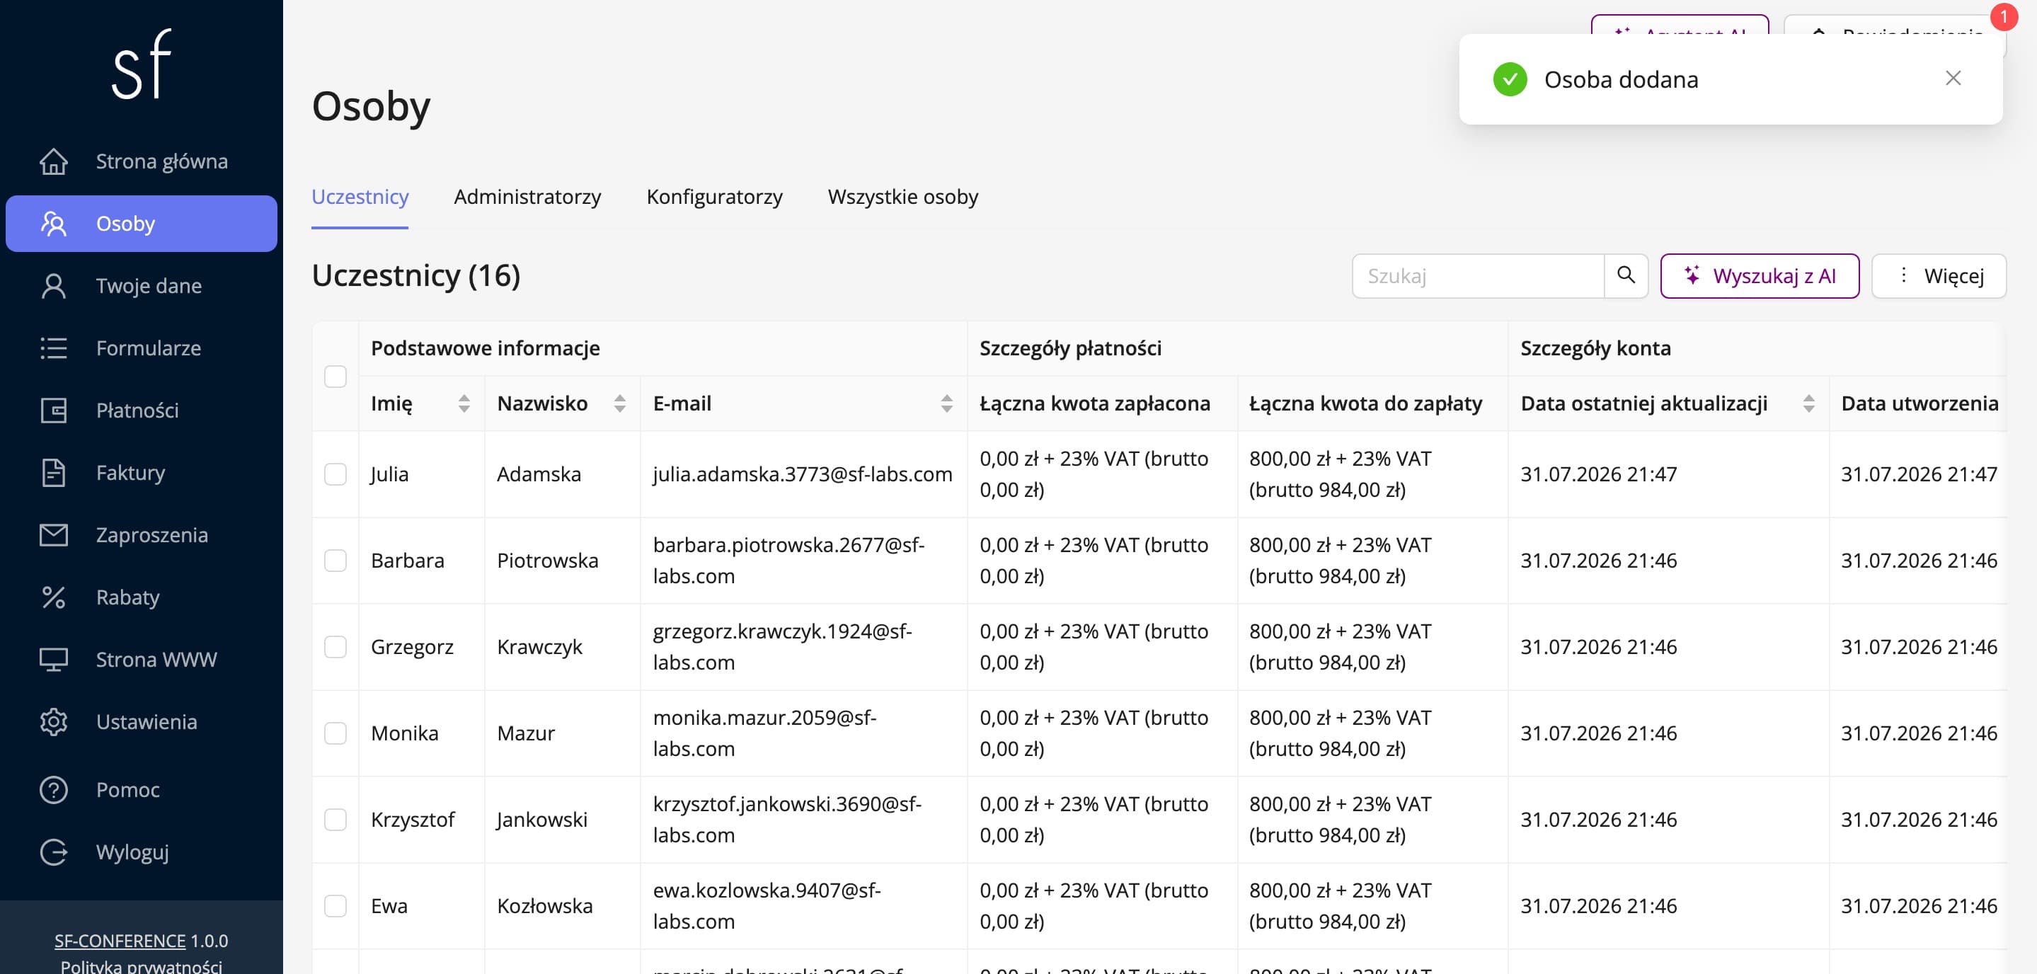Sort by Nazwisko using the sort arrows

coord(620,403)
